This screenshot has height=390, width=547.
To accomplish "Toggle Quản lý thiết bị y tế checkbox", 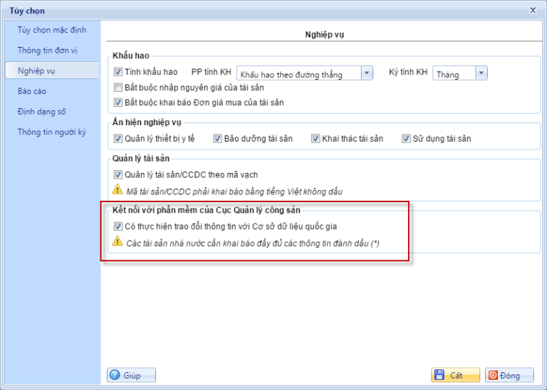I will [x=118, y=139].
